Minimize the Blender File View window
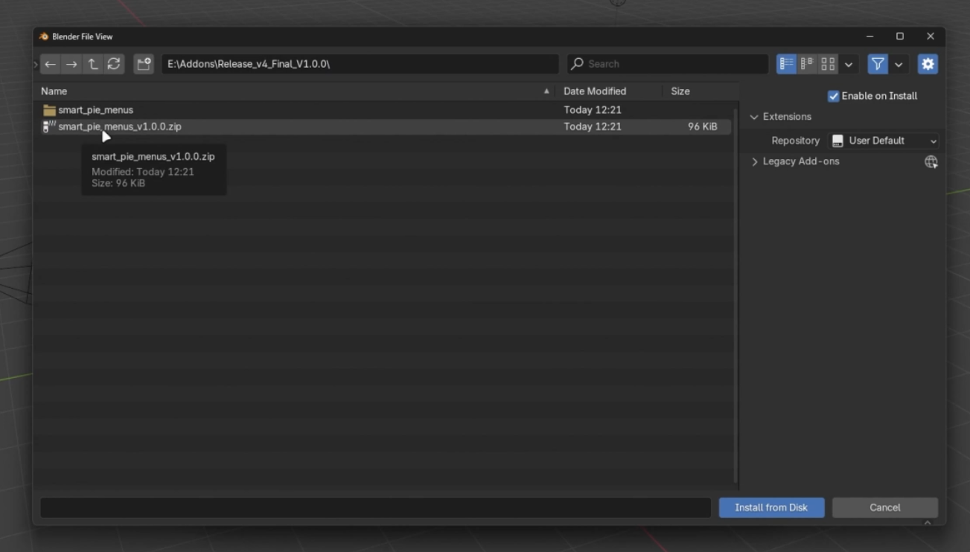 870,36
